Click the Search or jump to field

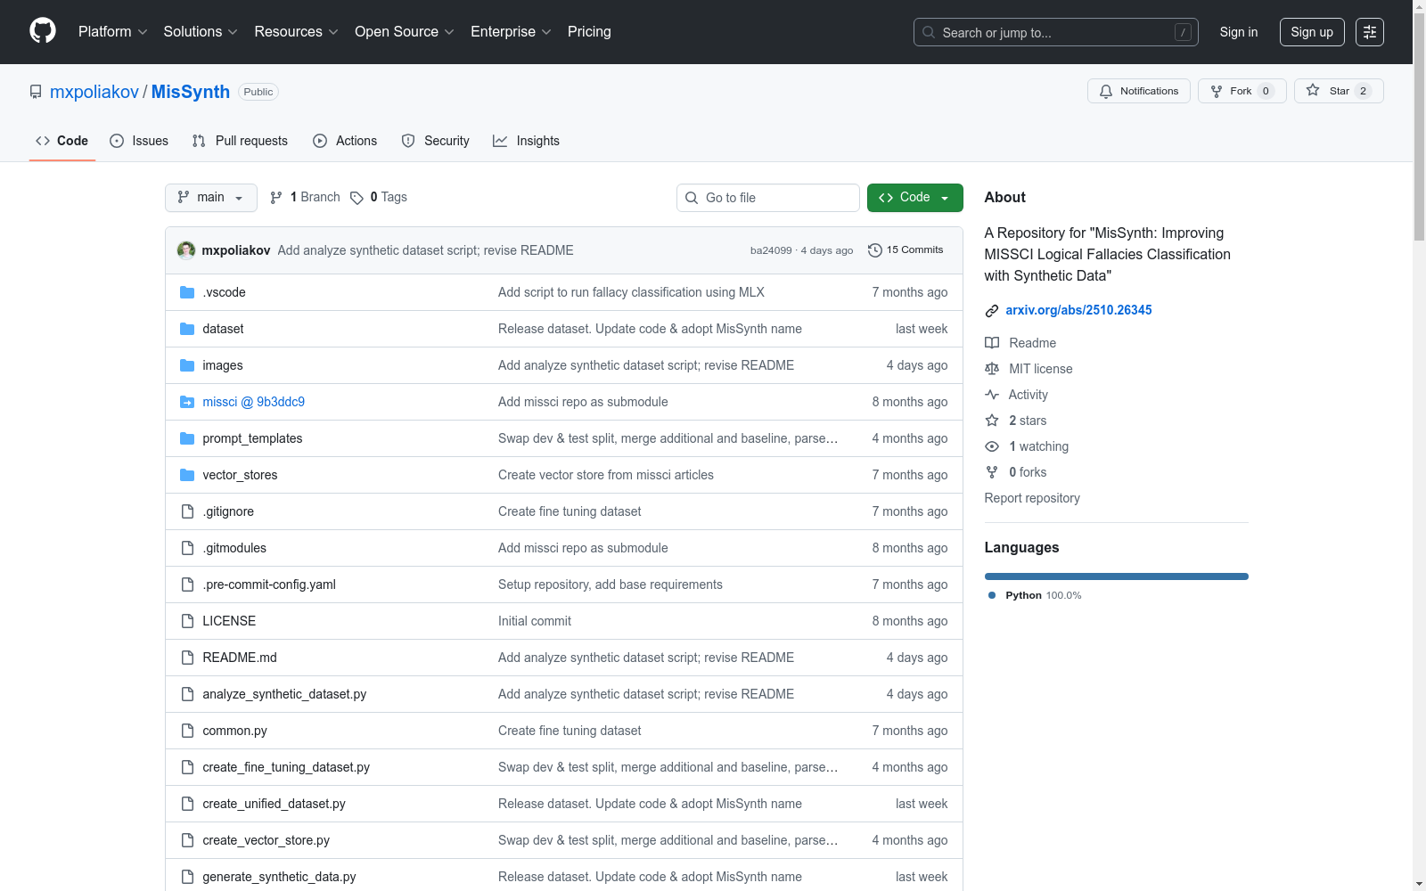coord(1056,32)
